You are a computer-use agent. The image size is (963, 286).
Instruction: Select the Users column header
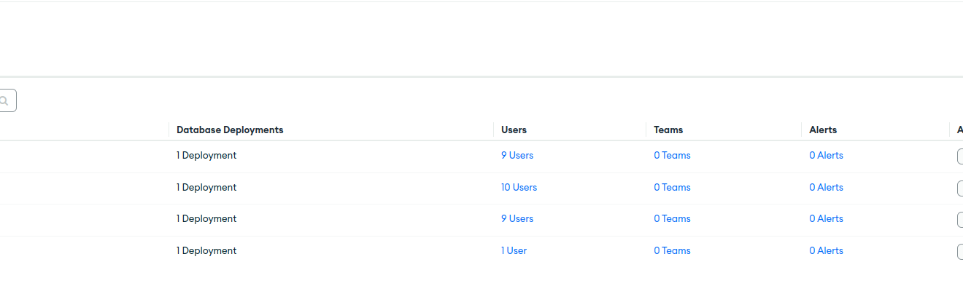point(514,130)
